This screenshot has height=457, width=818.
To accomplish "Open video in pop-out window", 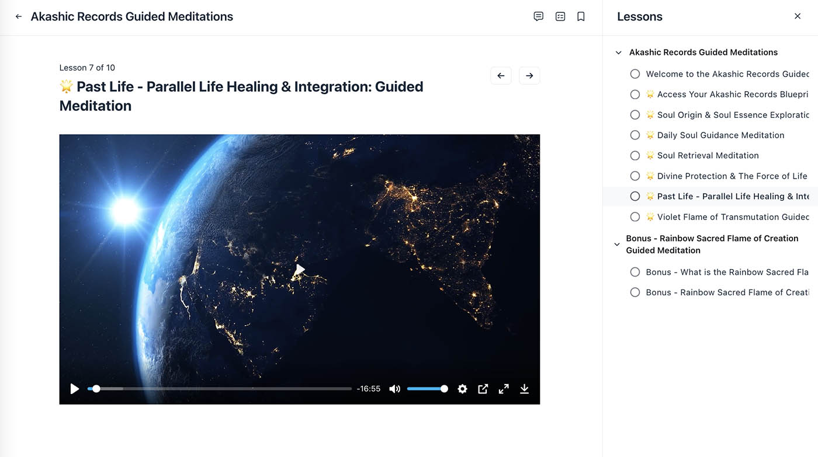I will 483,389.
